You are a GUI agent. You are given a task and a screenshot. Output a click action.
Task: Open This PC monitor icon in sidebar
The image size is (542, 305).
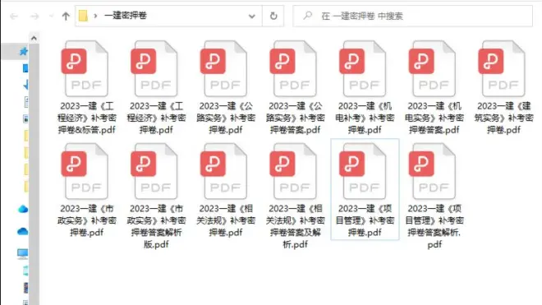22,253
